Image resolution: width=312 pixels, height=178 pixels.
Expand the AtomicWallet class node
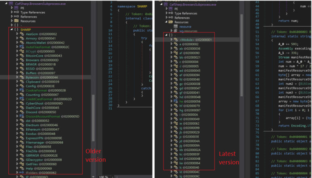pos(17,42)
